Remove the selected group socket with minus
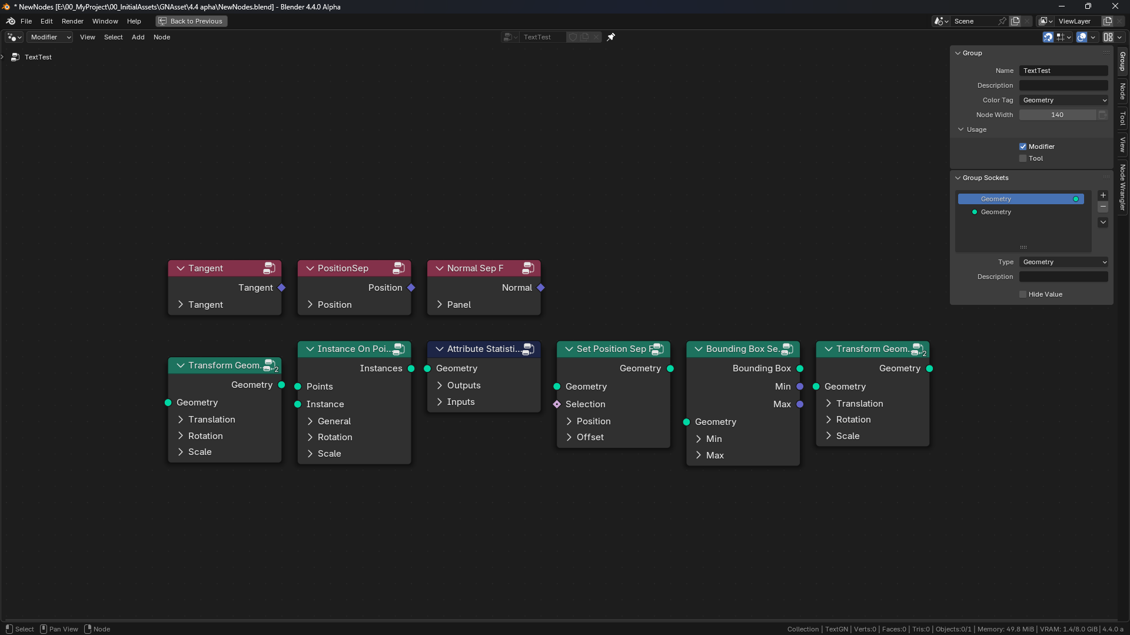This screenshot has height=635, width=1130. click(x=1103, y=207)
